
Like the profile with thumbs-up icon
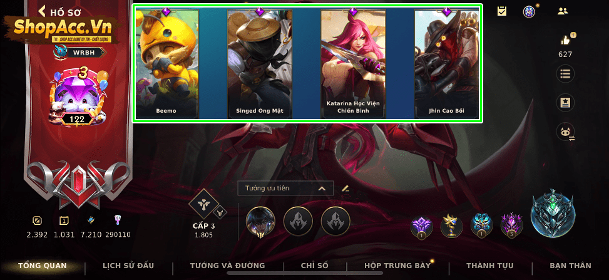coord(565,39)
